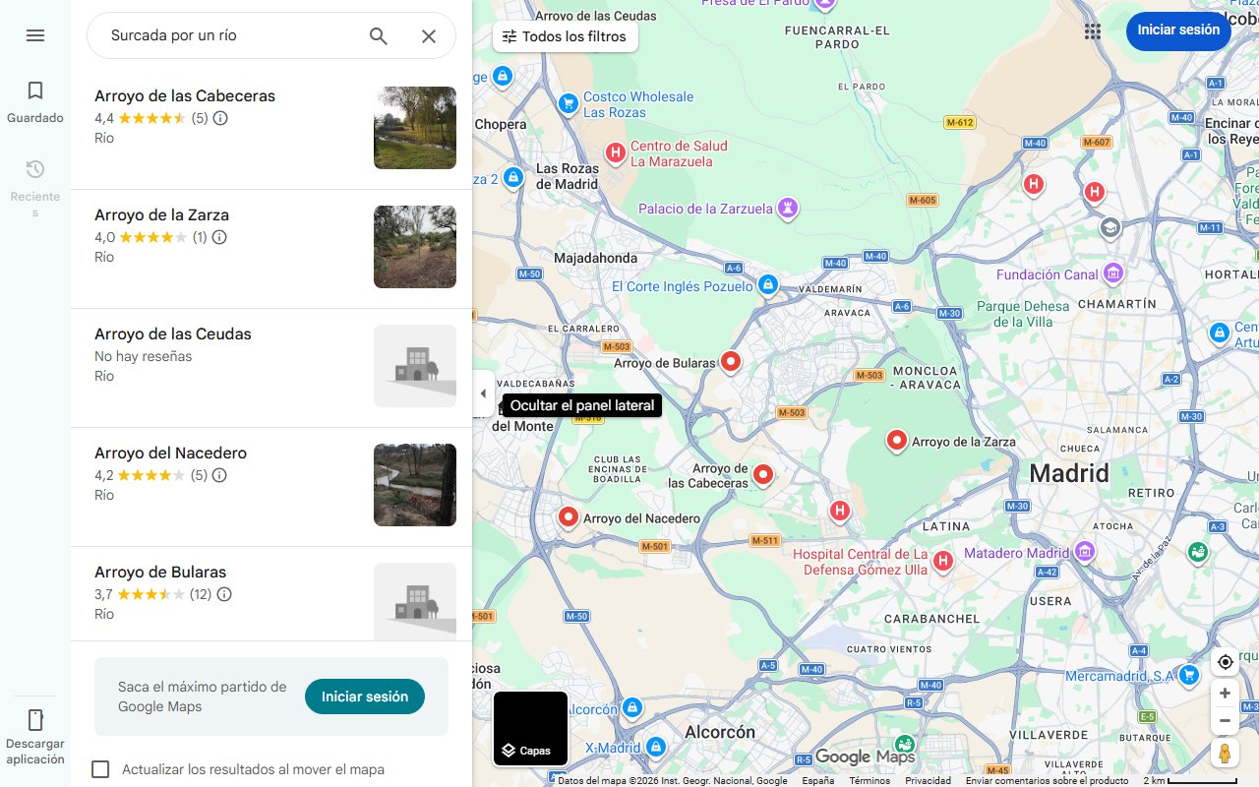Collapse the side panel

click(483, 393)
